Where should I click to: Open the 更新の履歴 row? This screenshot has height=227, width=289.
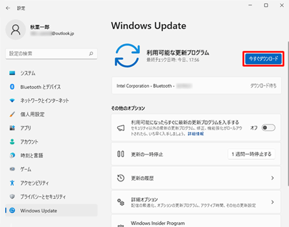pos(196,178)
